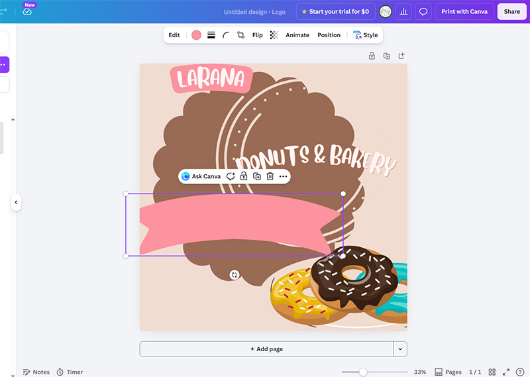Open Notes at the bottom bar
Screen dimensions: 530x377
[36, 372]
